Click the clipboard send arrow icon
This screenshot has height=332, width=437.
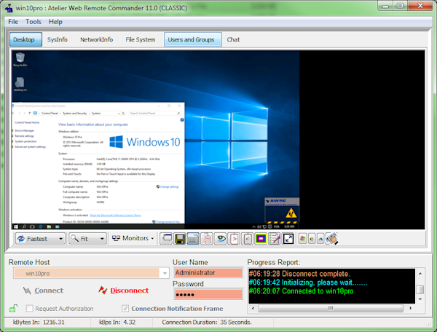click(x=234, y=239)
